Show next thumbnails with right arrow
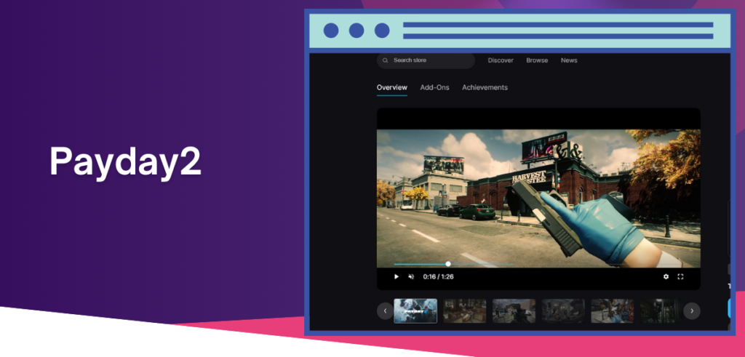This screenshot has height=357, width=745. 692,311
